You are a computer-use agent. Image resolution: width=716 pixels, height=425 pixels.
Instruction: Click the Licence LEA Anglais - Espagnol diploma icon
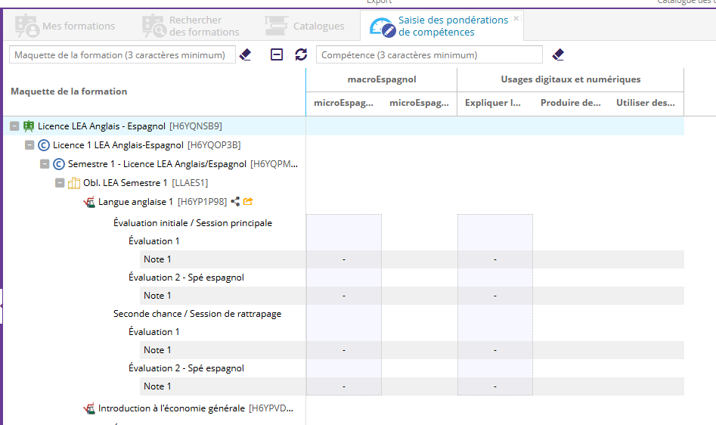tap(29, 126)
